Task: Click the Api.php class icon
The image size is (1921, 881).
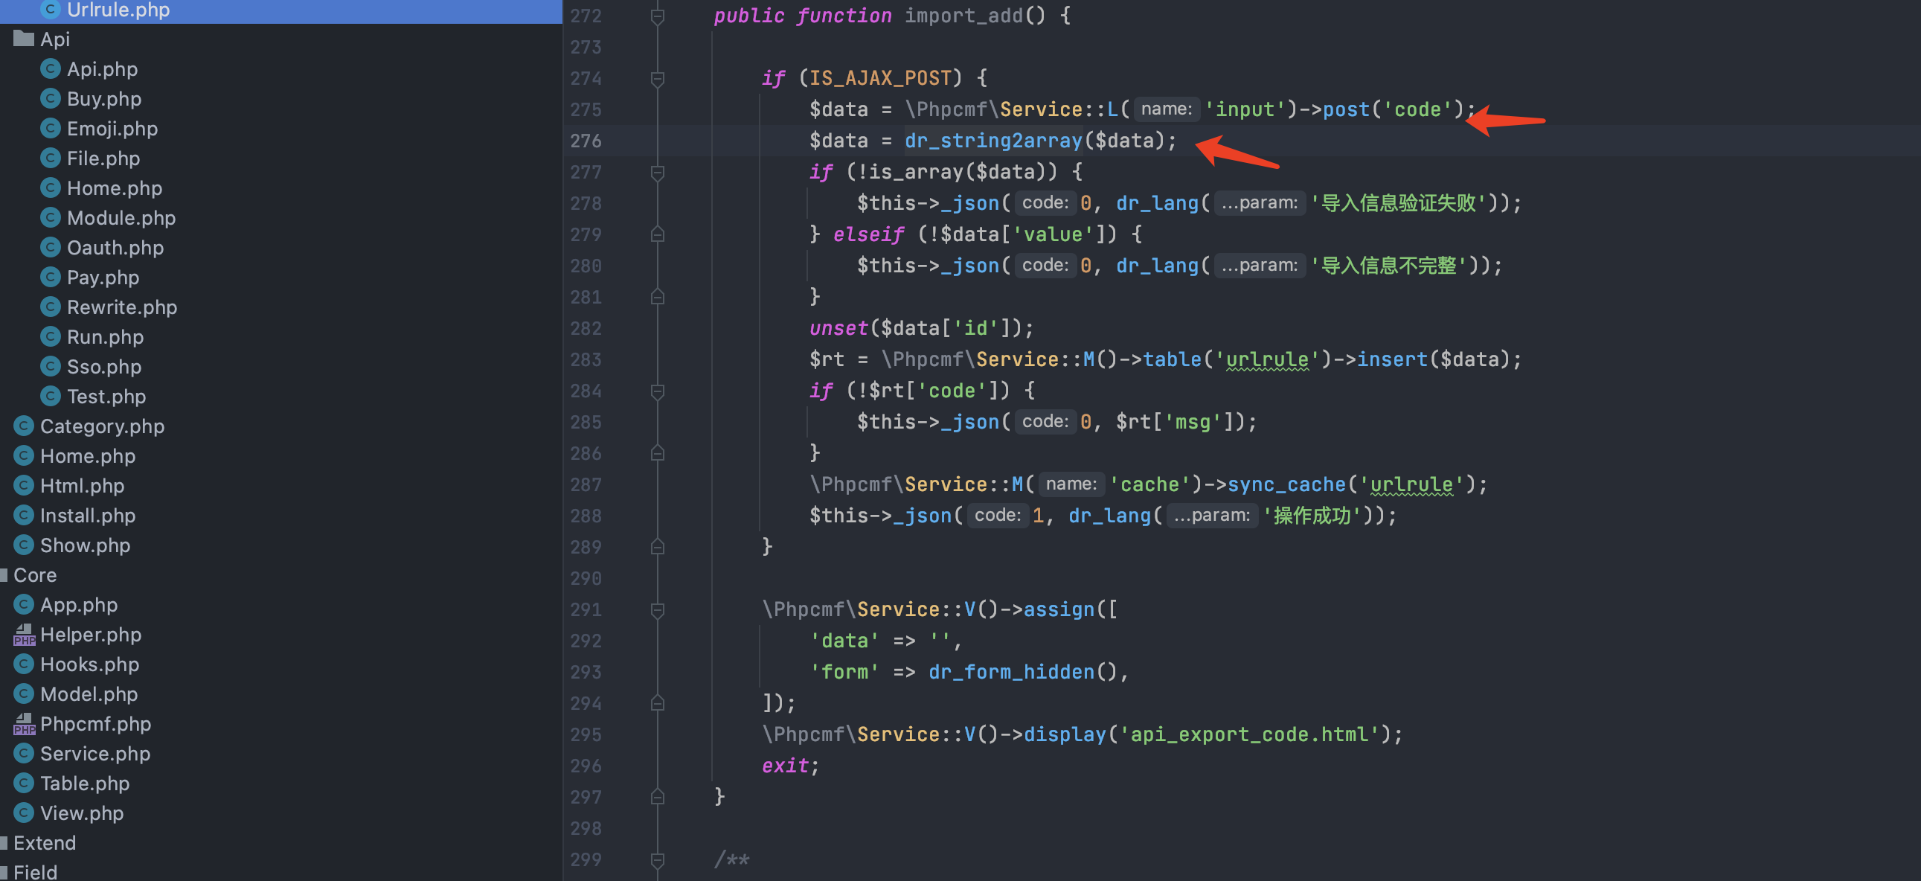Action: coord(50,68)
